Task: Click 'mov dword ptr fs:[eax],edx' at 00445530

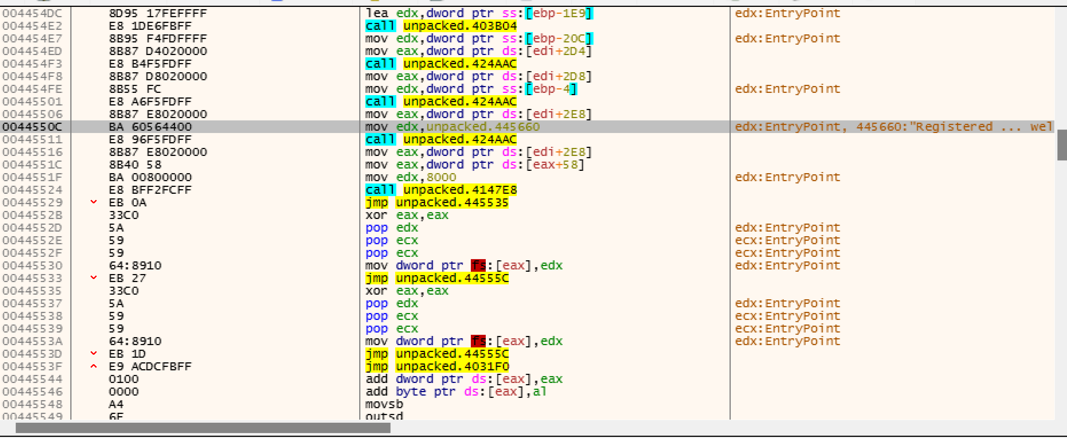Action: pyautogui.click(x=464, y=266)
